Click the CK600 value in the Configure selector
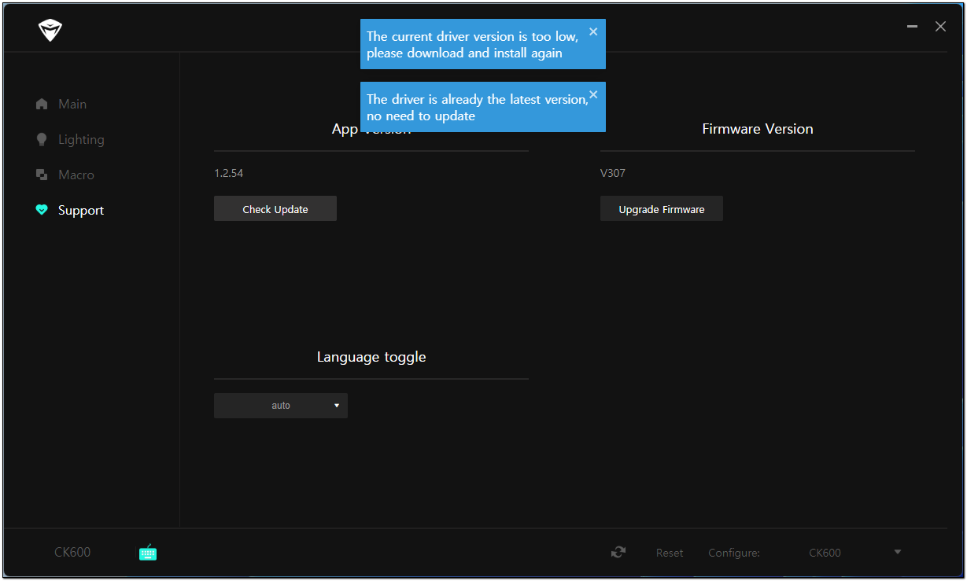This screenshot has width=967, height=581. click(x=825, y=553)
